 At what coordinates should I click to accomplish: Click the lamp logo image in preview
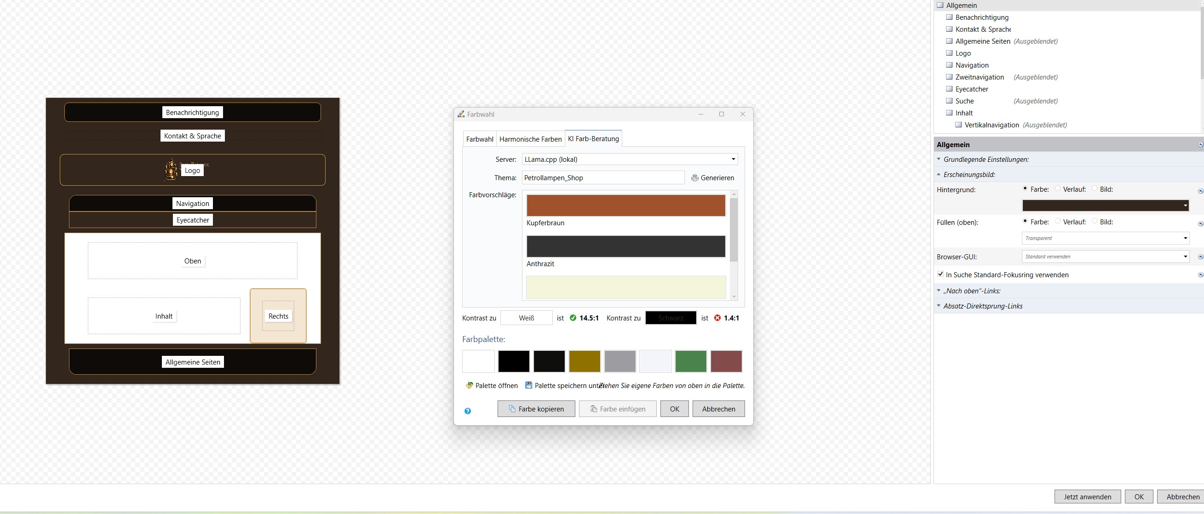171,170
